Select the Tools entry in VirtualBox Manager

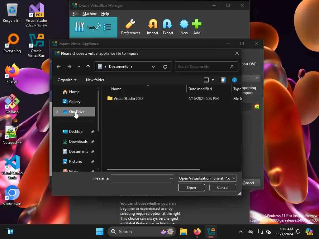pos(93,27)
